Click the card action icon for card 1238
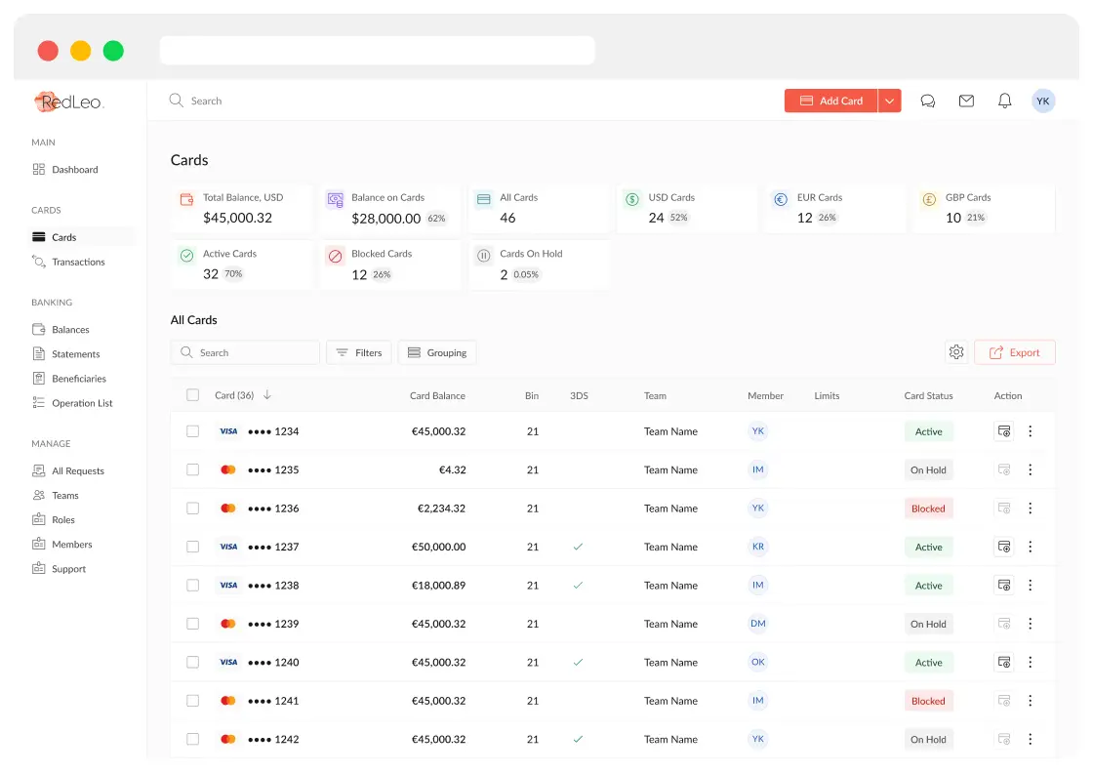 [1004, 585]
